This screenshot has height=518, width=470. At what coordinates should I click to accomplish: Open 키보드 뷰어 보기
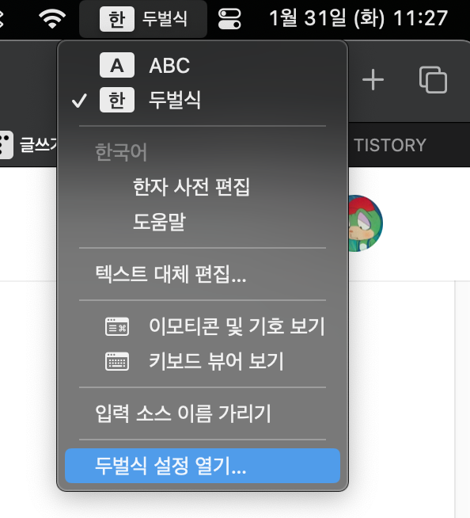[203, 360]
